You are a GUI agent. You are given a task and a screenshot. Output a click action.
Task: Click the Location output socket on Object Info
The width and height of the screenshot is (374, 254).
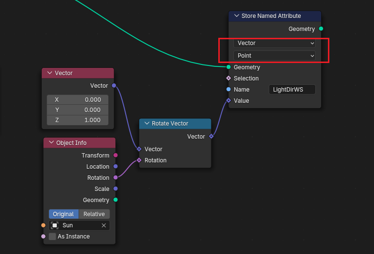(x=115, y=167)
